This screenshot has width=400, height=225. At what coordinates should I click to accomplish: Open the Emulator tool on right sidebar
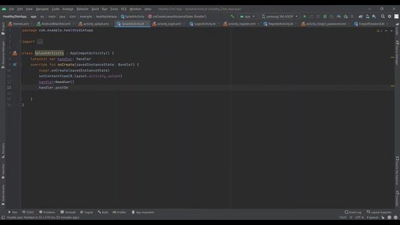397,199
